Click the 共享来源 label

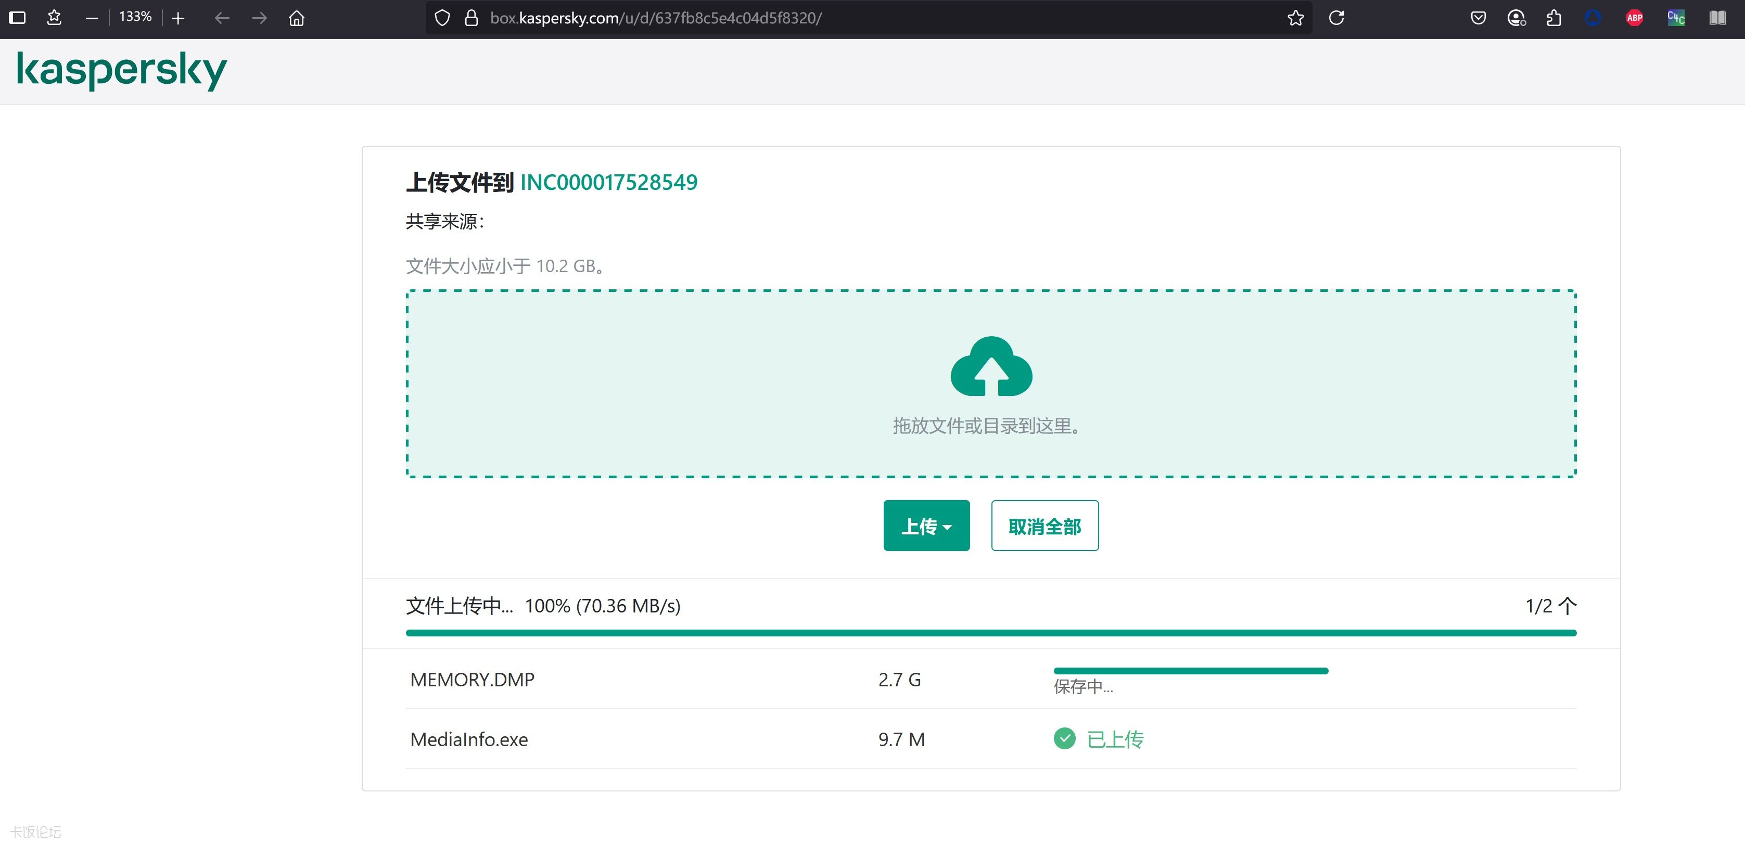point(445,222)
